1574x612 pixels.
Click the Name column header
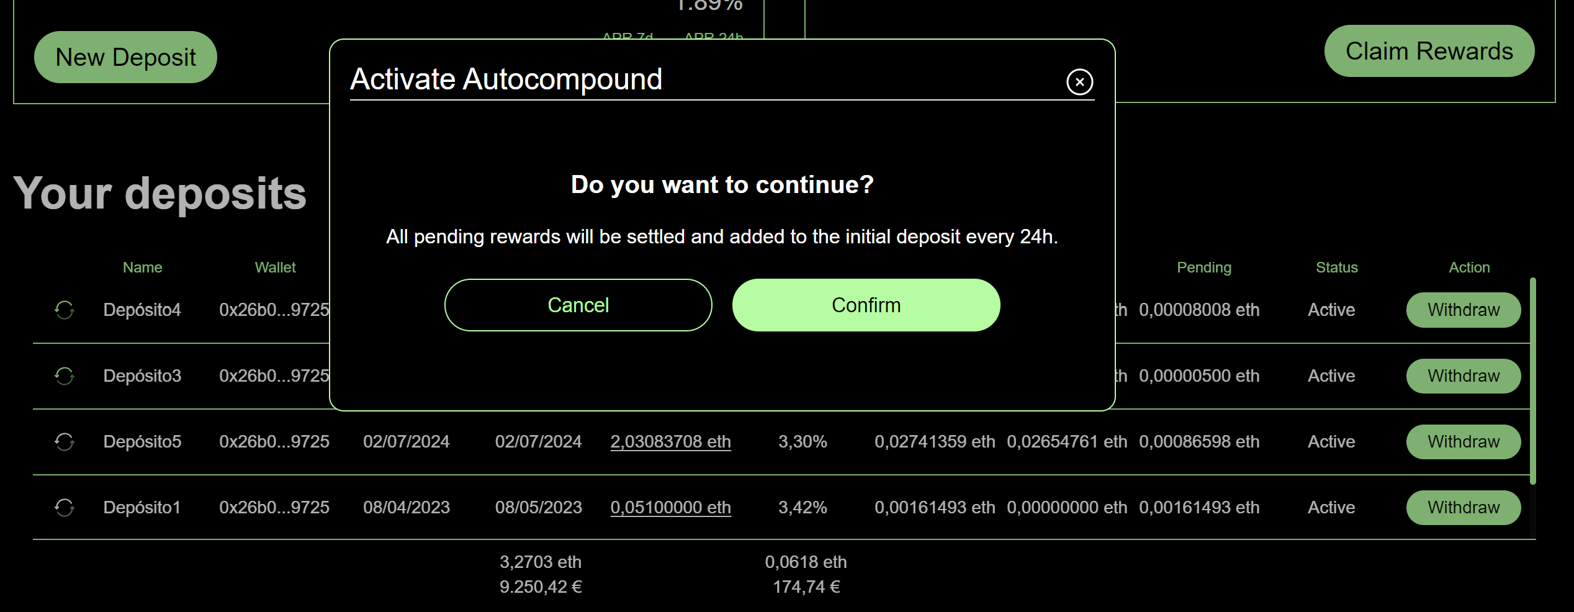tap(142, 268)
